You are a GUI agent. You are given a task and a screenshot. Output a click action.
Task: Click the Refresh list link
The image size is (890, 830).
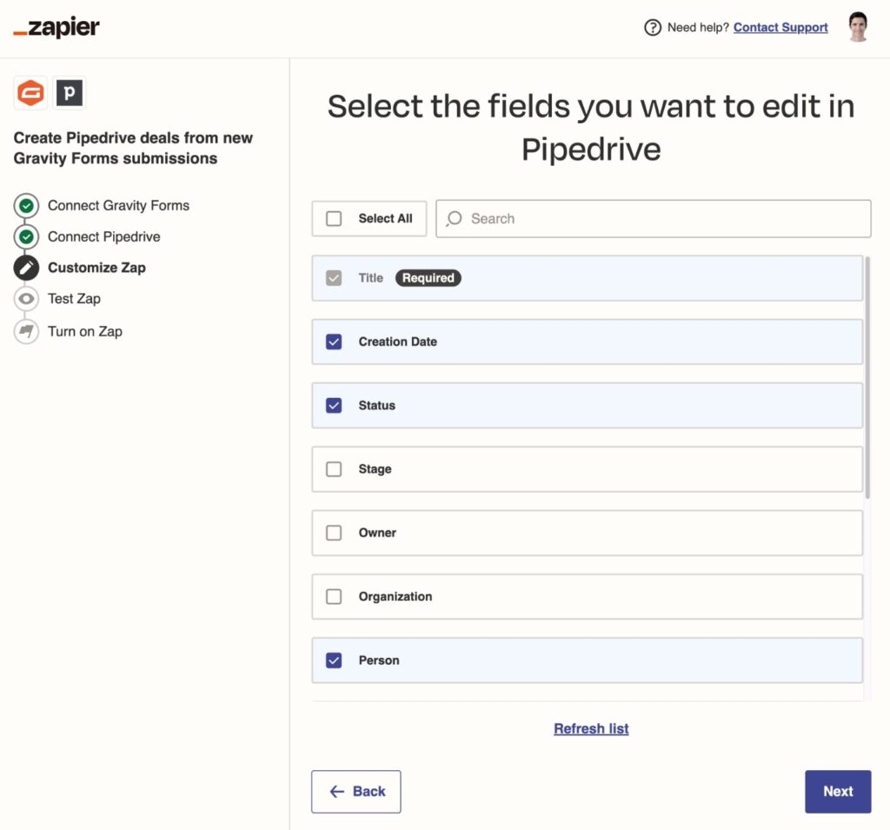(591, 728)
